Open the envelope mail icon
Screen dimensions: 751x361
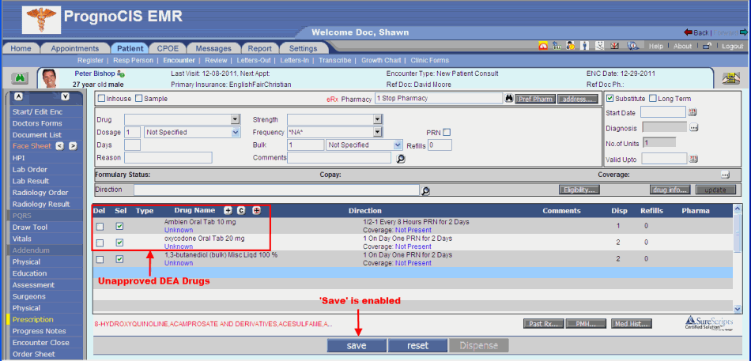[614, 46]
